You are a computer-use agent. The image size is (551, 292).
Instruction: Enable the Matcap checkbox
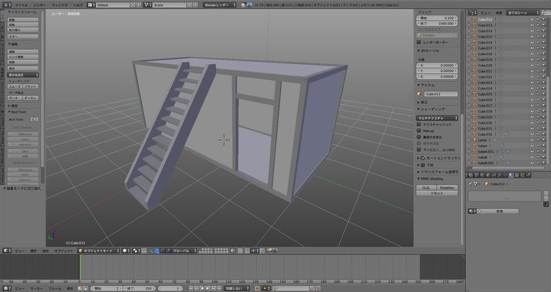419,131
